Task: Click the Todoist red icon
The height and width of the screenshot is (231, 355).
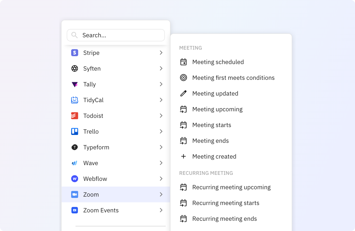Action: 75,116
